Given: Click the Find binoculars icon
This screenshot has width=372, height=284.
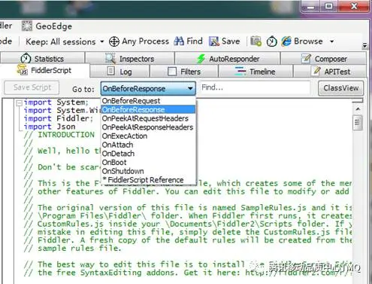Looking at the screenshot, I should pos(179,41).
